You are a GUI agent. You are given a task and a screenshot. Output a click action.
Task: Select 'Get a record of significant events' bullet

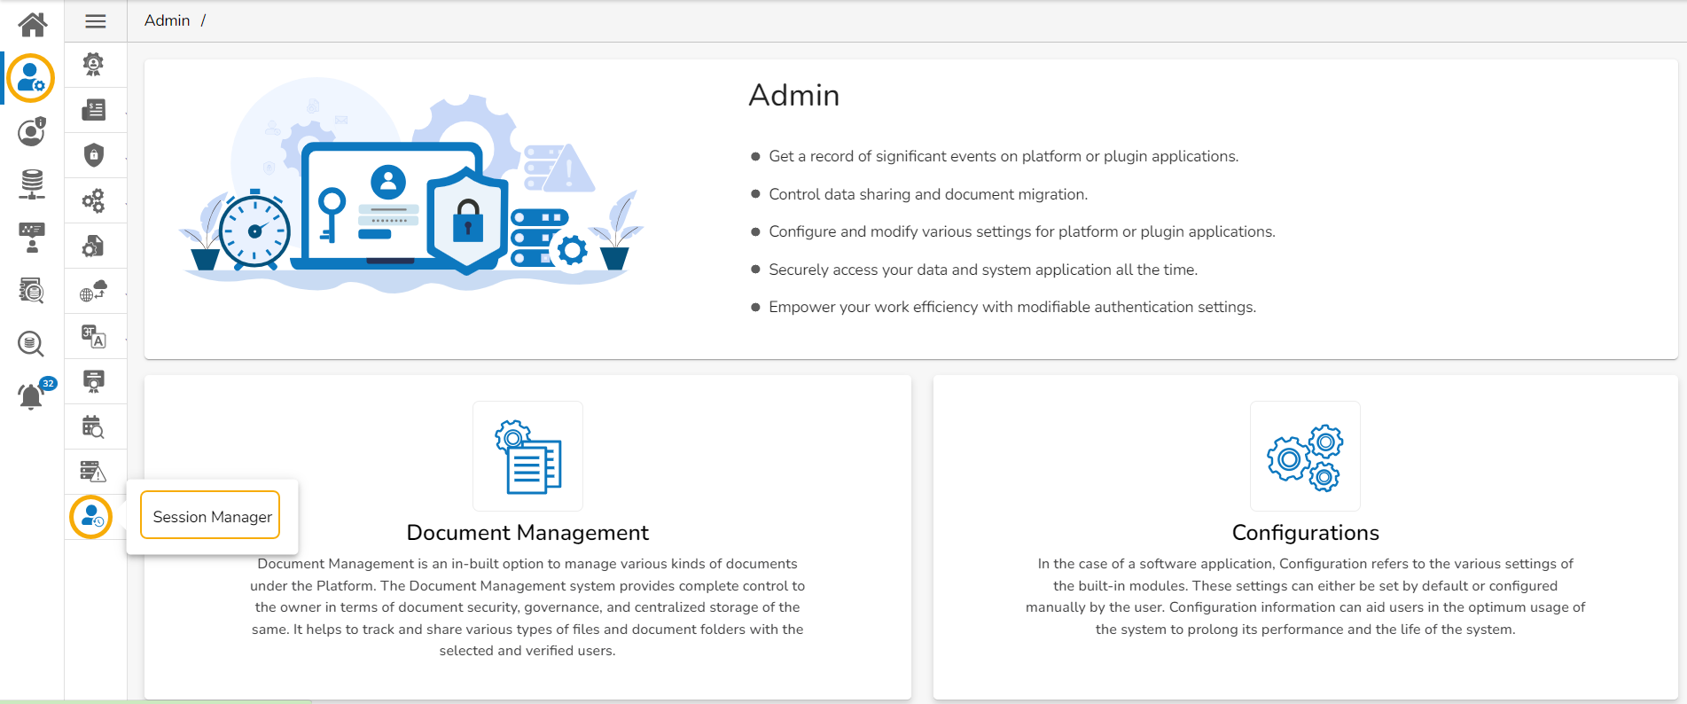(1004, 157)
